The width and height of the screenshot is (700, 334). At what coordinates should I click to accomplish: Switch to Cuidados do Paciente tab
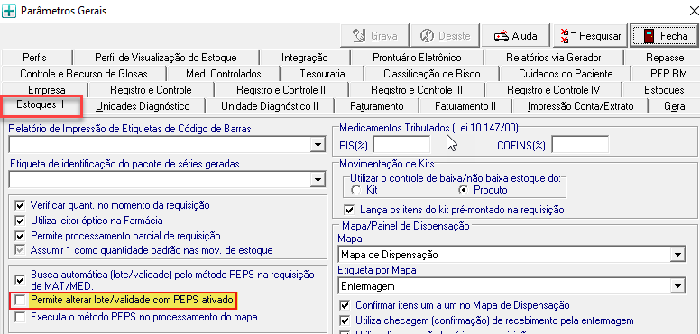click(x=566, y=74)
